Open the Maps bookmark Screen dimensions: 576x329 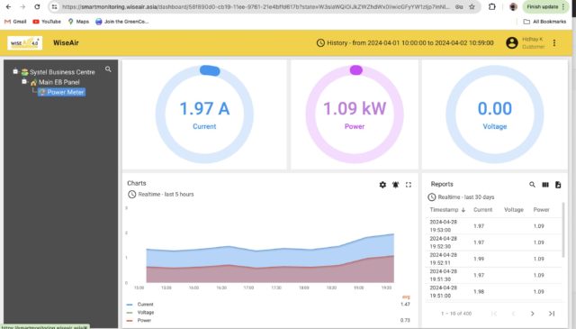pyautogui.click(x=78, y=22)
